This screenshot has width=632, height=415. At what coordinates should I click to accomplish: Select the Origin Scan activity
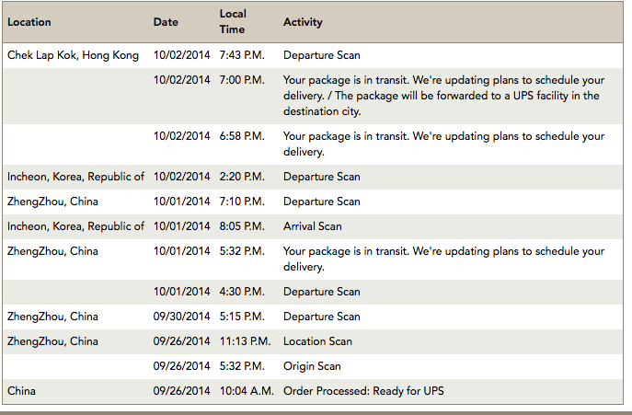(x=312, y=366)
